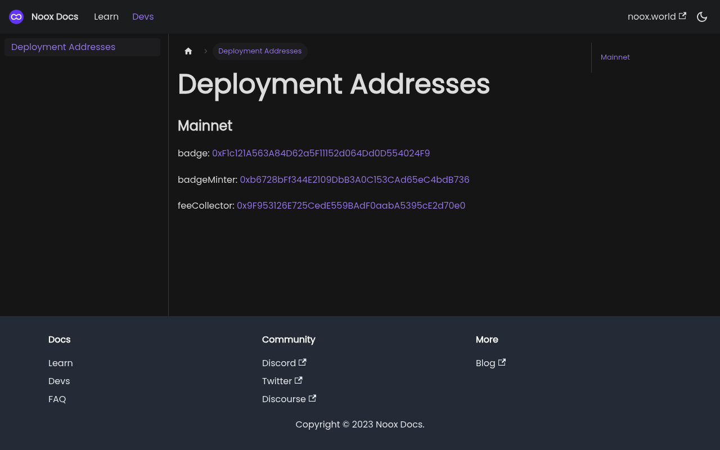The width and height of the screenshot is (720, 450).
Task: Click the 'feeCollector:' label text
Action: (206, 206)
